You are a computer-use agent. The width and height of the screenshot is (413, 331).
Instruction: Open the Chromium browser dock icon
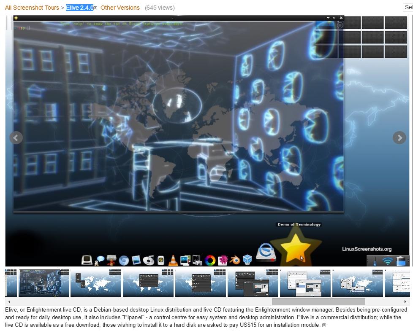[x=124, y=260]
